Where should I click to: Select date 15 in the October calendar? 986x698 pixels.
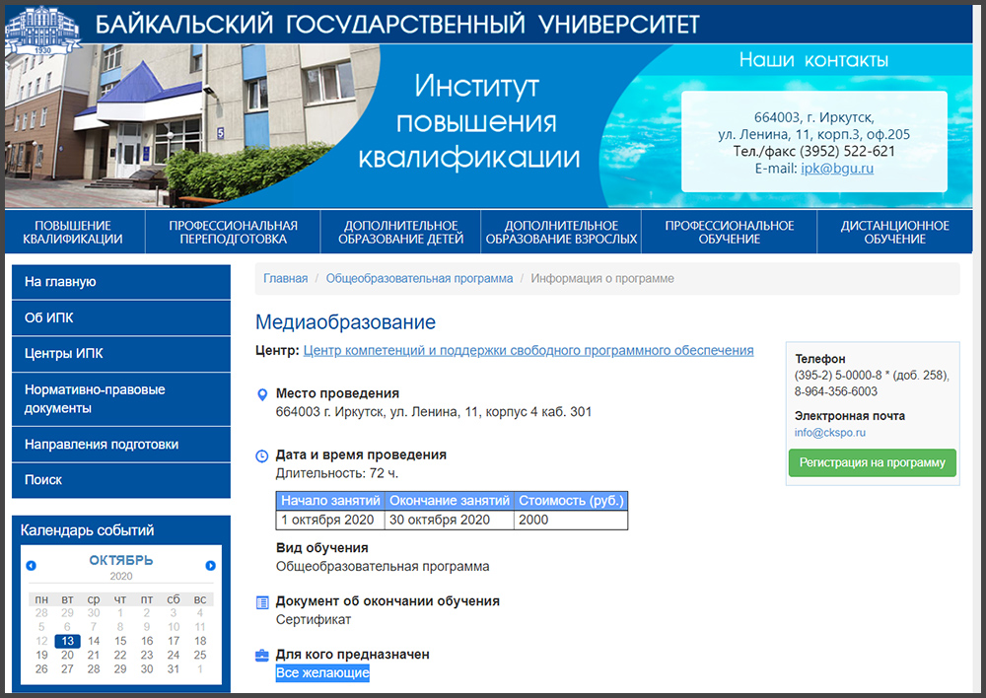tap(120, 641)
